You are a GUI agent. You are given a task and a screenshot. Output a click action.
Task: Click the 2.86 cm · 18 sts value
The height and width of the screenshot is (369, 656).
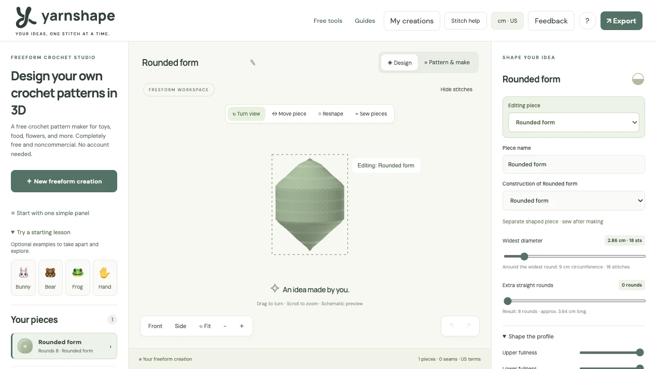tap(624, 240)
